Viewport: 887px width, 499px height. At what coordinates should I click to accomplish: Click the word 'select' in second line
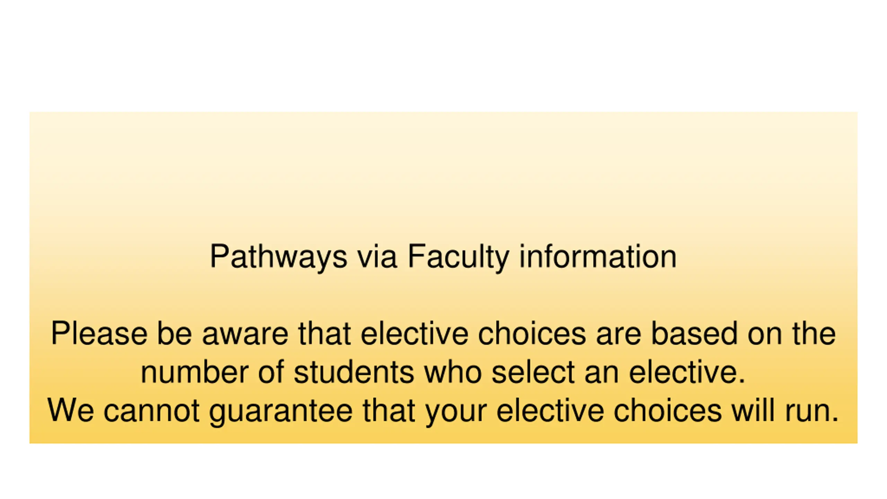click(x=533, y=372)
